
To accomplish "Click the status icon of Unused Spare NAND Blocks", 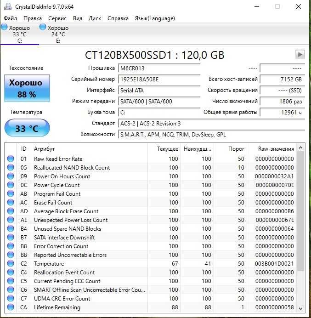I will (x=11, y=228).
